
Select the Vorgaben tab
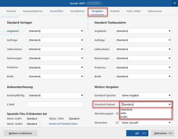(97, 11)
